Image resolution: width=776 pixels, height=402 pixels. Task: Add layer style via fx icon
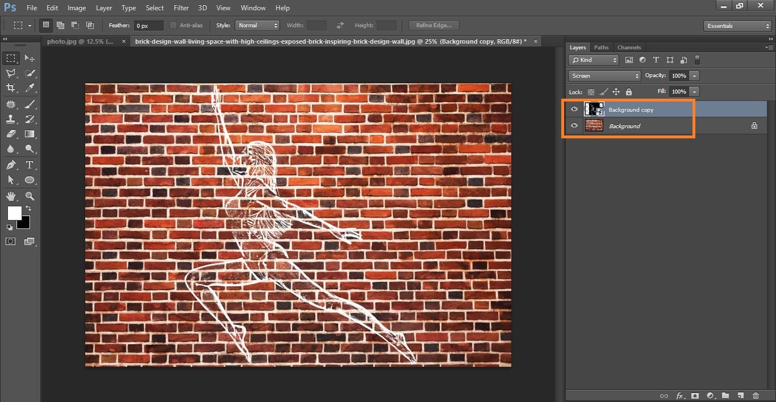click(679, 395)
